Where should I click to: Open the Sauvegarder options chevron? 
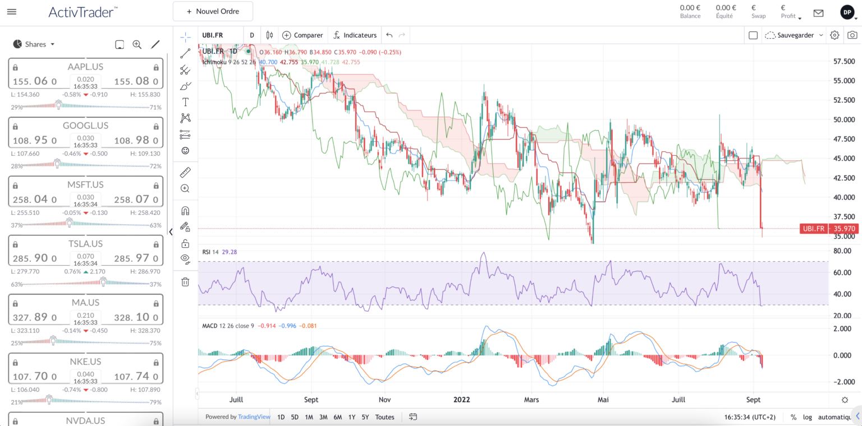[821, 34]
